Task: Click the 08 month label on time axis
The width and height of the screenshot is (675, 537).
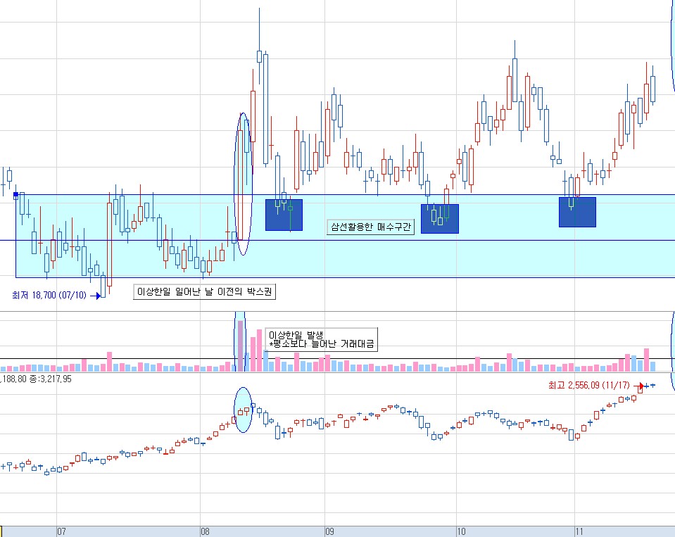Action: coord(206,531)
